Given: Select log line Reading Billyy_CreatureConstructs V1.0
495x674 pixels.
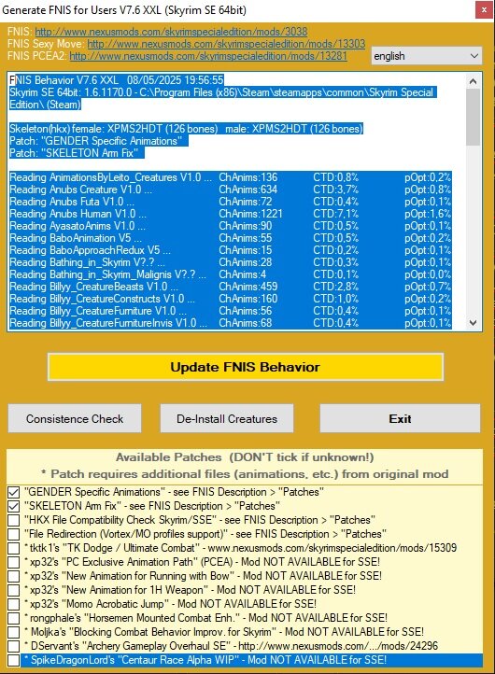Looking at the screenshot, I should click(230, 299).
